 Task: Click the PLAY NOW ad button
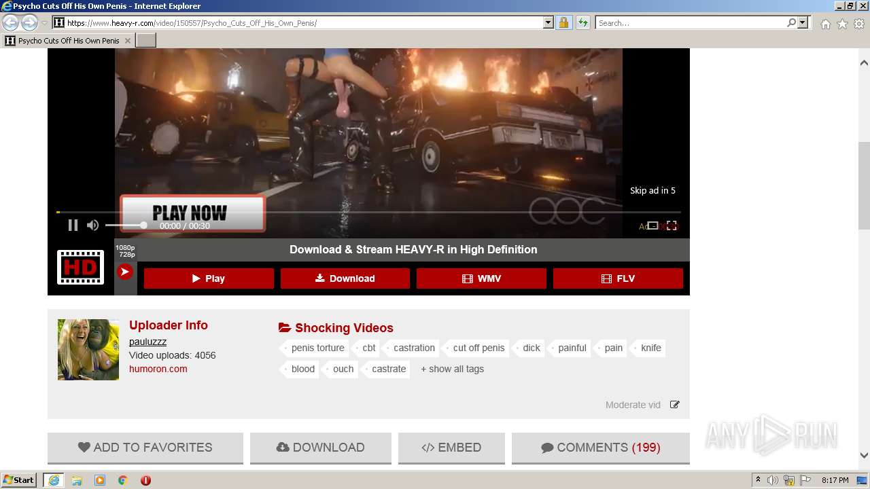(x=192, y=213)
